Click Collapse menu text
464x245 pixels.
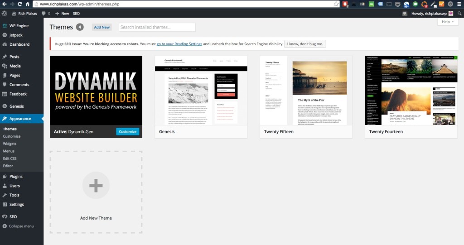[21, 226]
